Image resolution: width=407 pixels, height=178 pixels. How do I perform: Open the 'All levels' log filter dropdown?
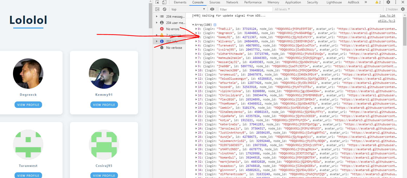pyautogui.click(x=282, y=9)
